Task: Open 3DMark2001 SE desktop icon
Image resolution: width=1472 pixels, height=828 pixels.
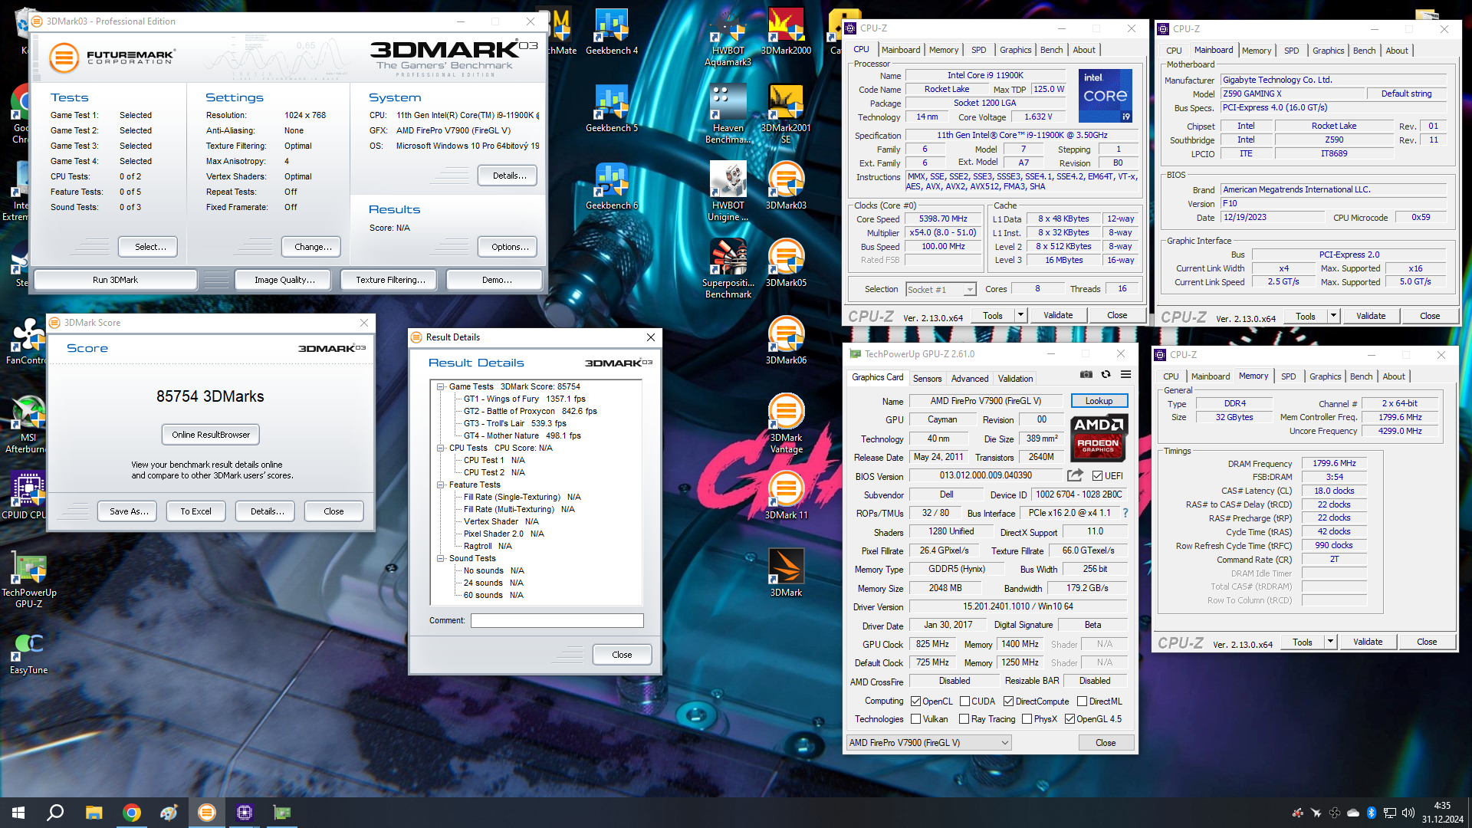Action: click(x=786, y=115)
